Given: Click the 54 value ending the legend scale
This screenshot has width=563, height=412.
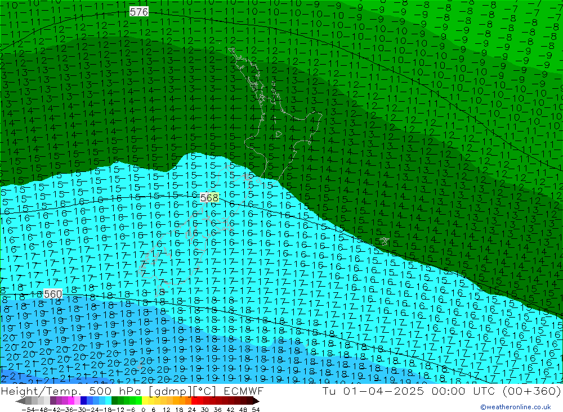Looking at the screenshot, I should click(256, 410).
